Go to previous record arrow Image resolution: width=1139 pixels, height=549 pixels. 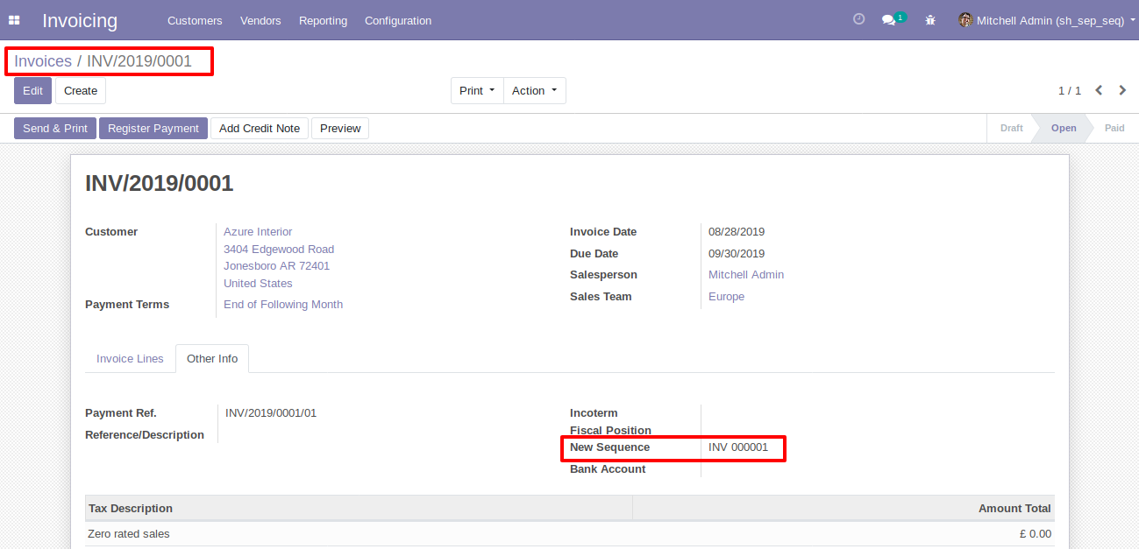pos(1099,90)
